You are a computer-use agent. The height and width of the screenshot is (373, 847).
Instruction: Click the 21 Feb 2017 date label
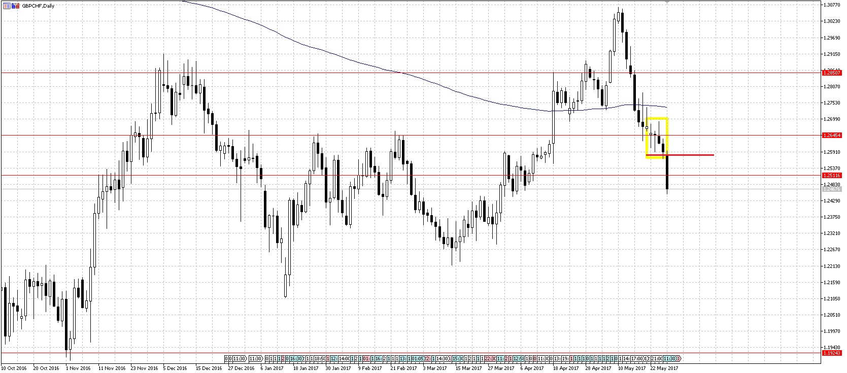click(404, 368)
